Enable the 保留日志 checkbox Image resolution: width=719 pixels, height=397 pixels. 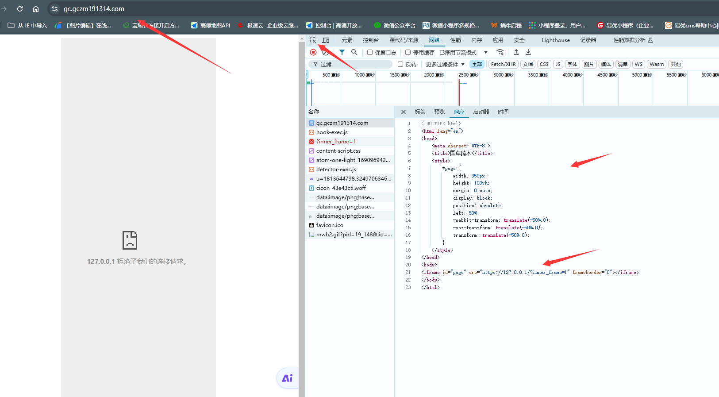point(370,52)
